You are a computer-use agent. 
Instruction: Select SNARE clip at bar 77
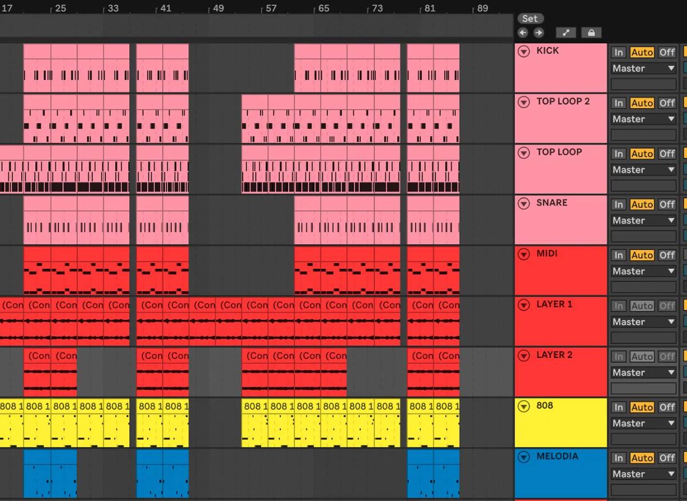[x=388, y=220]
